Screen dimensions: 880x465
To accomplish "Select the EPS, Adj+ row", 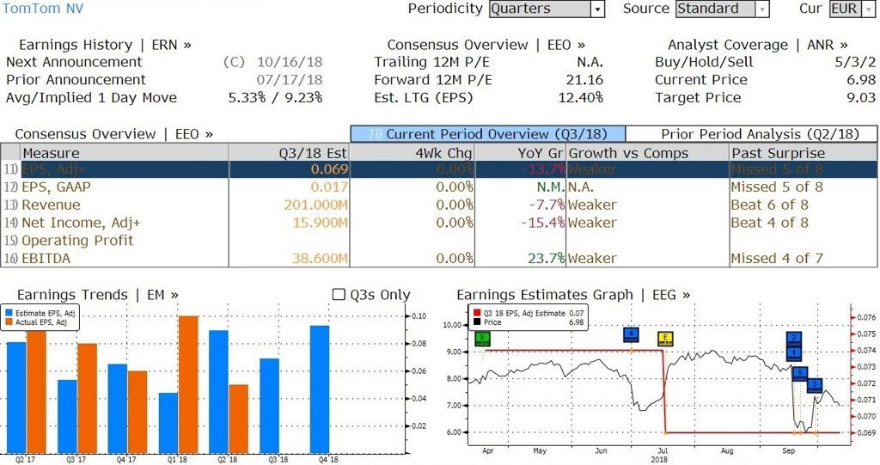I will point(439,169).
